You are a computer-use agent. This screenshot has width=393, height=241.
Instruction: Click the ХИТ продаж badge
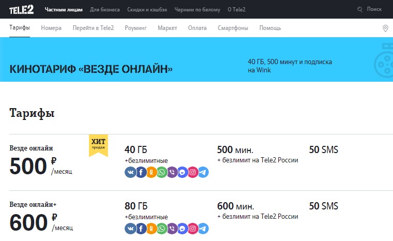[x=98, y=145]
